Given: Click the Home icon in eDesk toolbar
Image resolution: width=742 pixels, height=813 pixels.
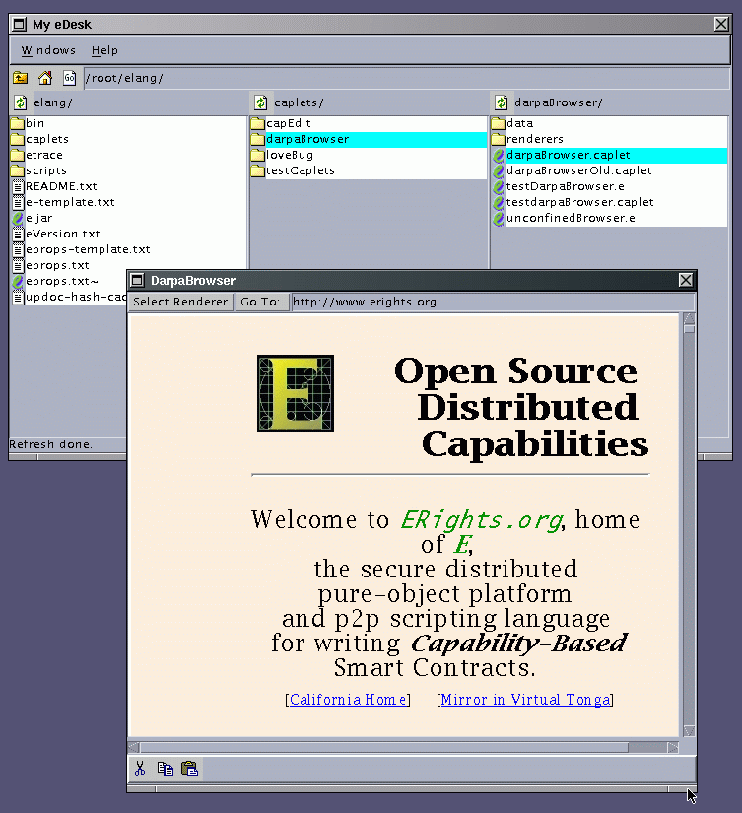Looking at the screenshot, I should click(x=44, y=78).
